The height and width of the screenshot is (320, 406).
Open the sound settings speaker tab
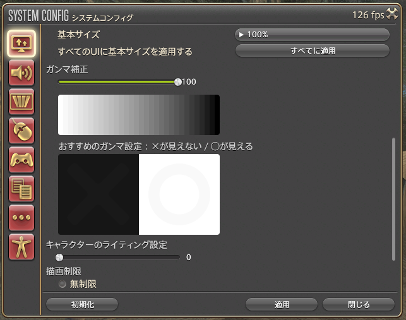[22, 73]
